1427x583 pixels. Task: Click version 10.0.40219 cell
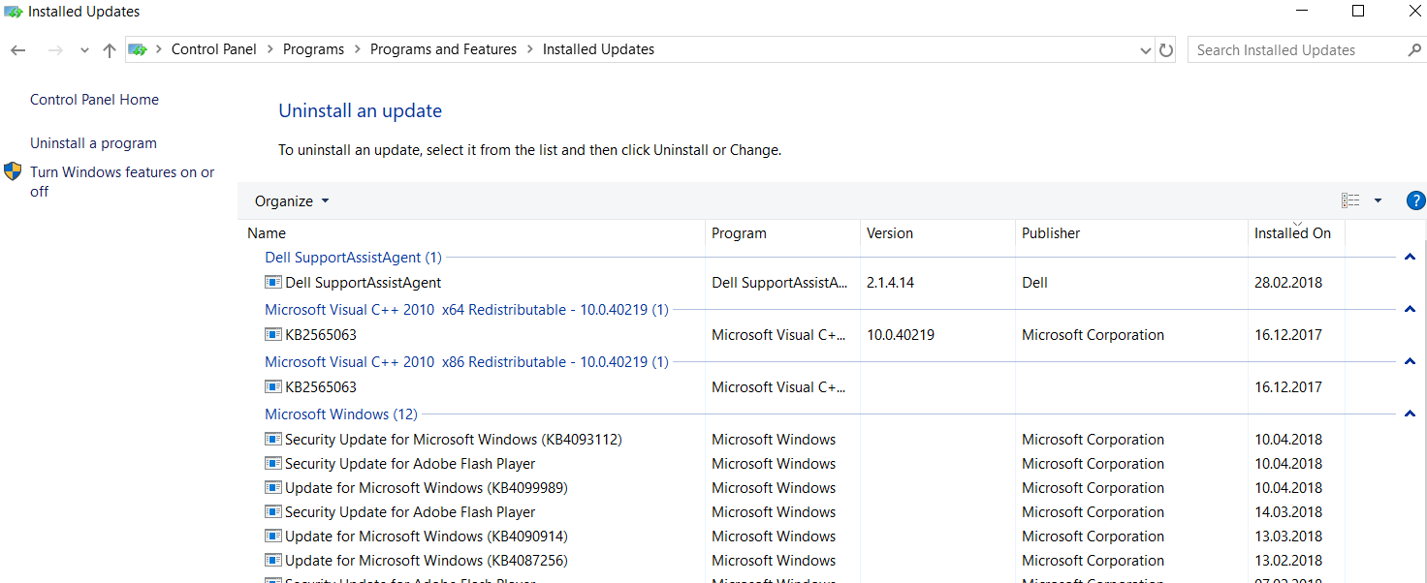901,335
